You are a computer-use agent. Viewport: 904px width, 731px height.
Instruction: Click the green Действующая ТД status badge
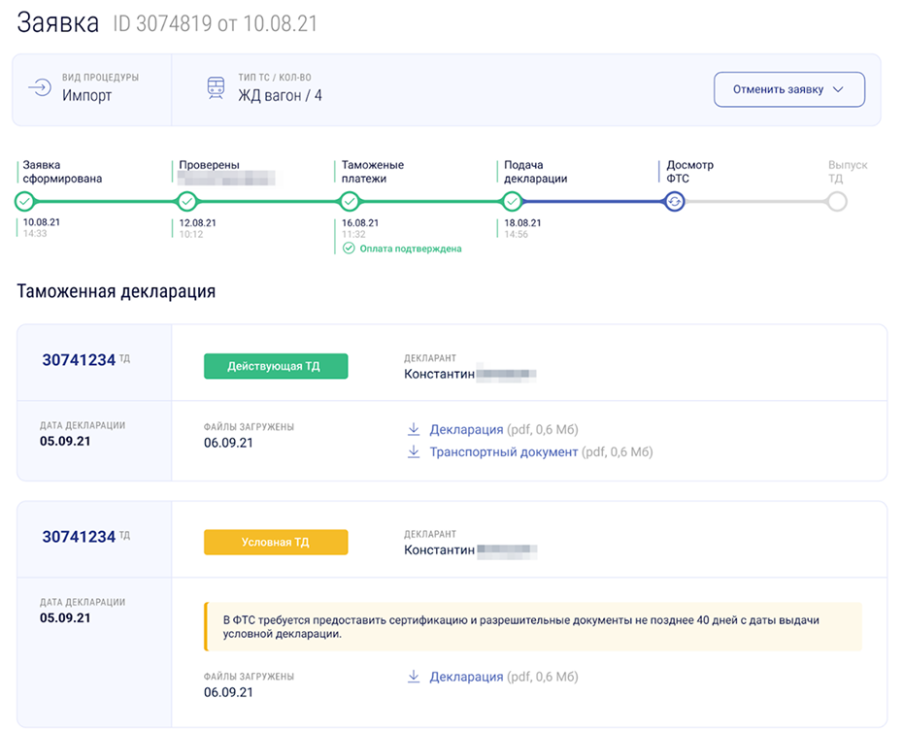275,366
